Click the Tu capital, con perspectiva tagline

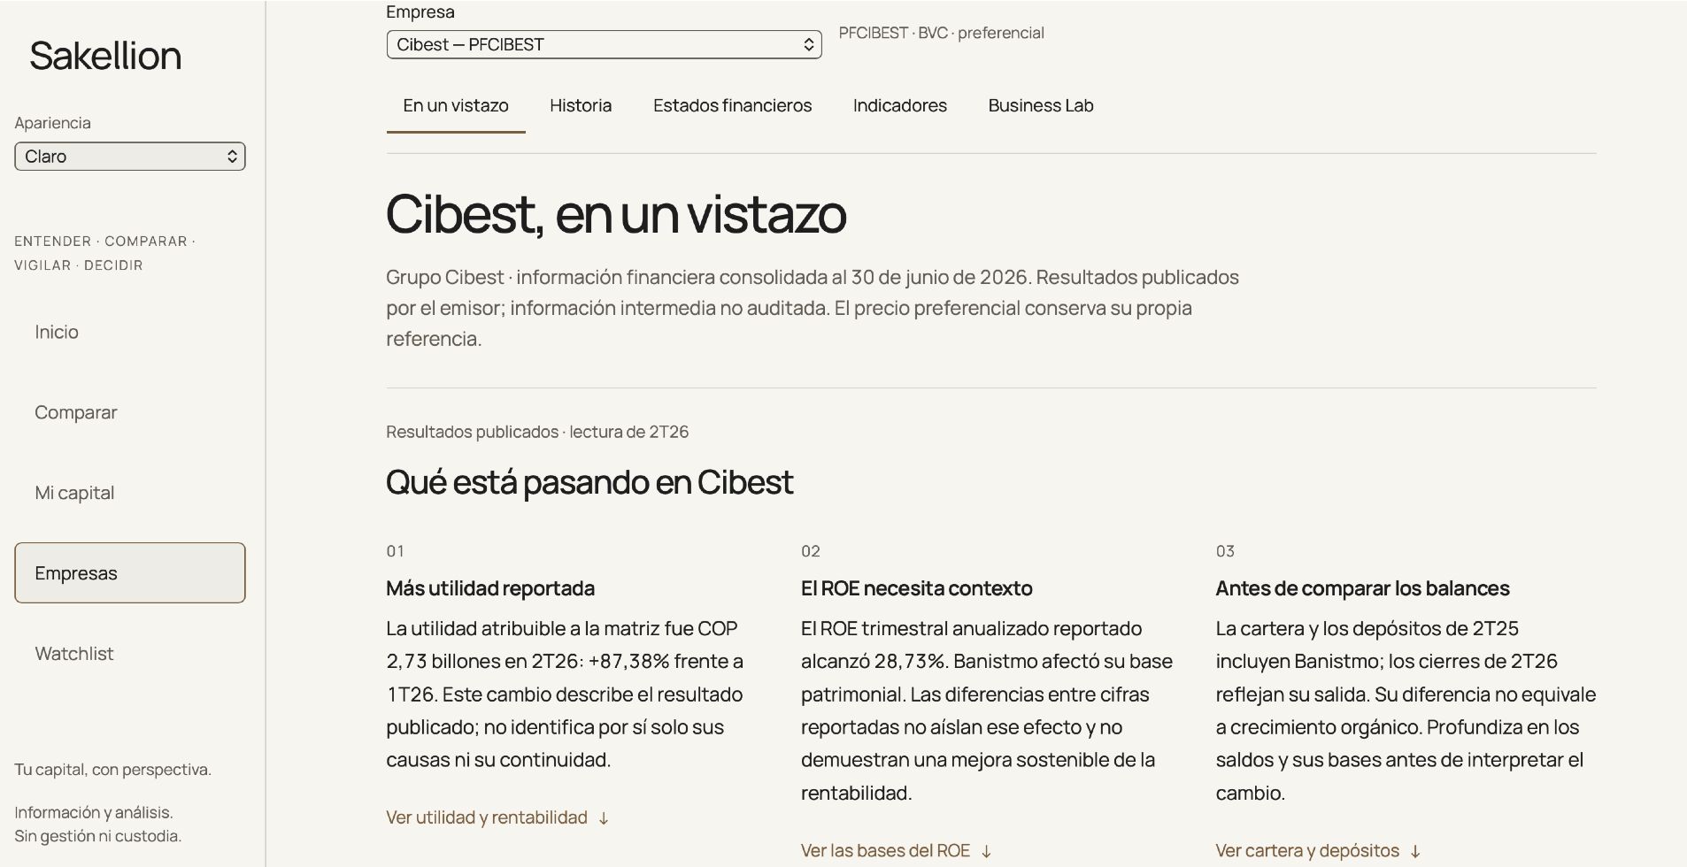click(x=113, y=770)
